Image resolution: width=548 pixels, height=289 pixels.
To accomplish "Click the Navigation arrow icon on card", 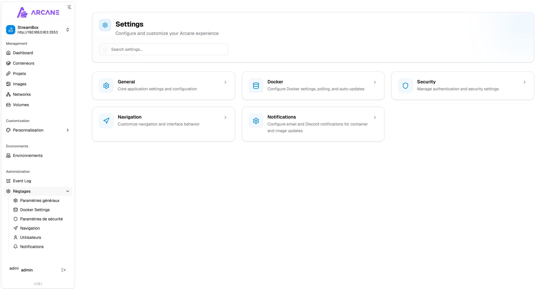I will coord(106,121).
